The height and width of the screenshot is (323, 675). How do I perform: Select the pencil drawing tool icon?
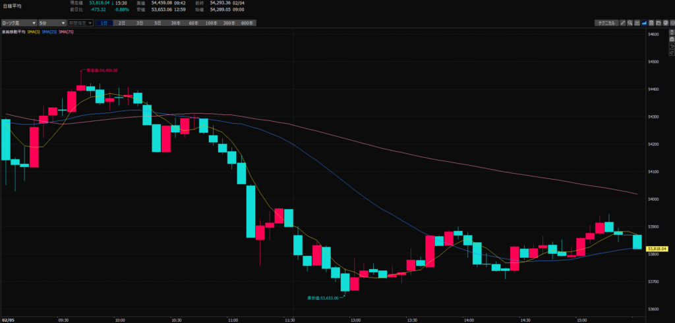coord(623,22)
